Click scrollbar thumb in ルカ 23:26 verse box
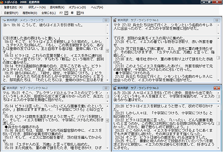Viewport: 223px width, 152px height. click(x=218, y=96)
